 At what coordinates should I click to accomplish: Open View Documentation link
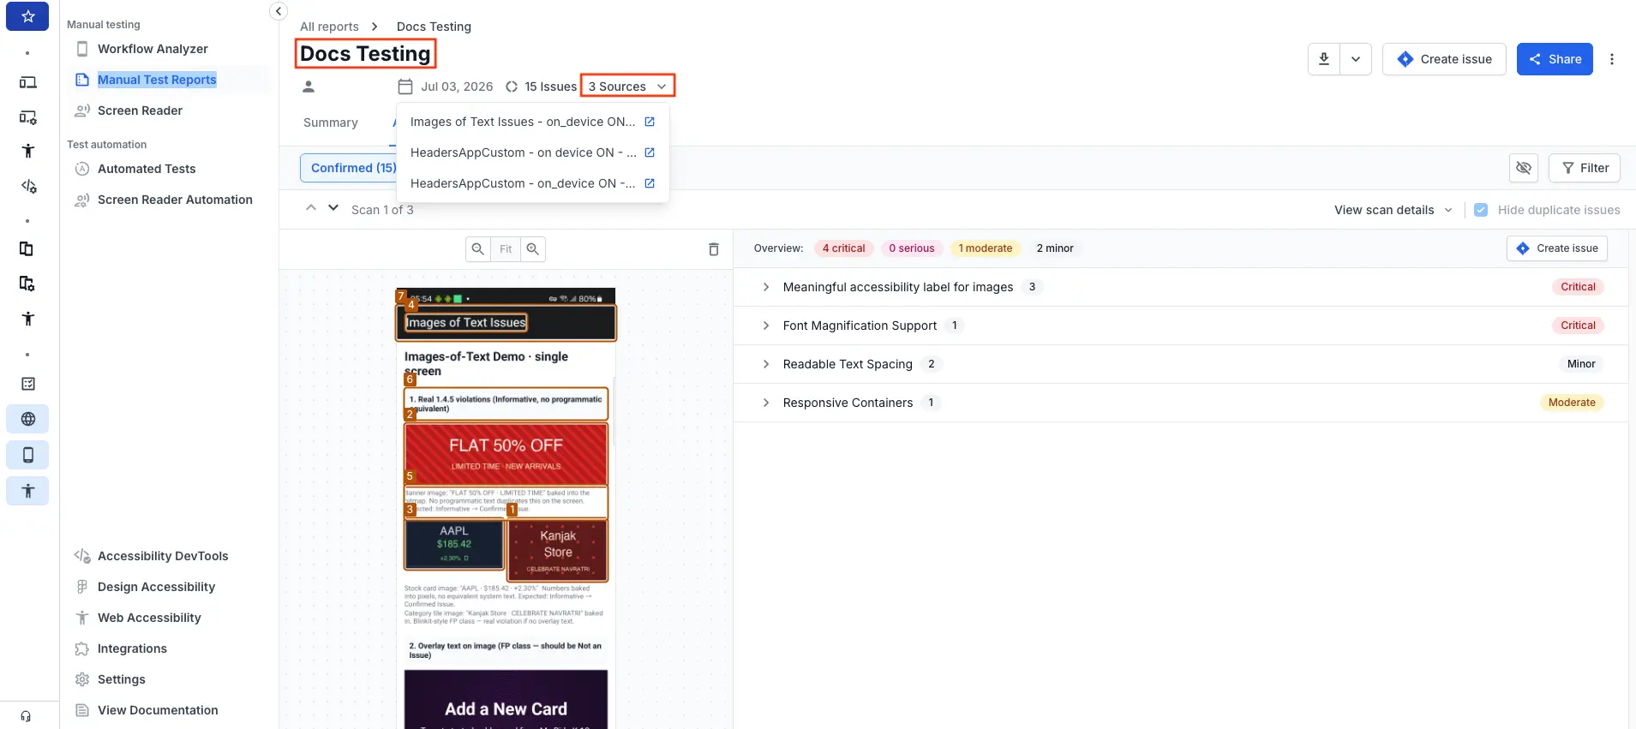(x=158, y=710)
